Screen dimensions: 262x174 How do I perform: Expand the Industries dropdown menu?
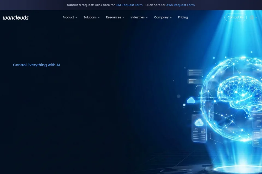(139, 17)
